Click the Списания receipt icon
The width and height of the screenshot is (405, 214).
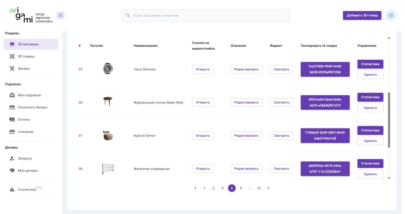(12, 132)
